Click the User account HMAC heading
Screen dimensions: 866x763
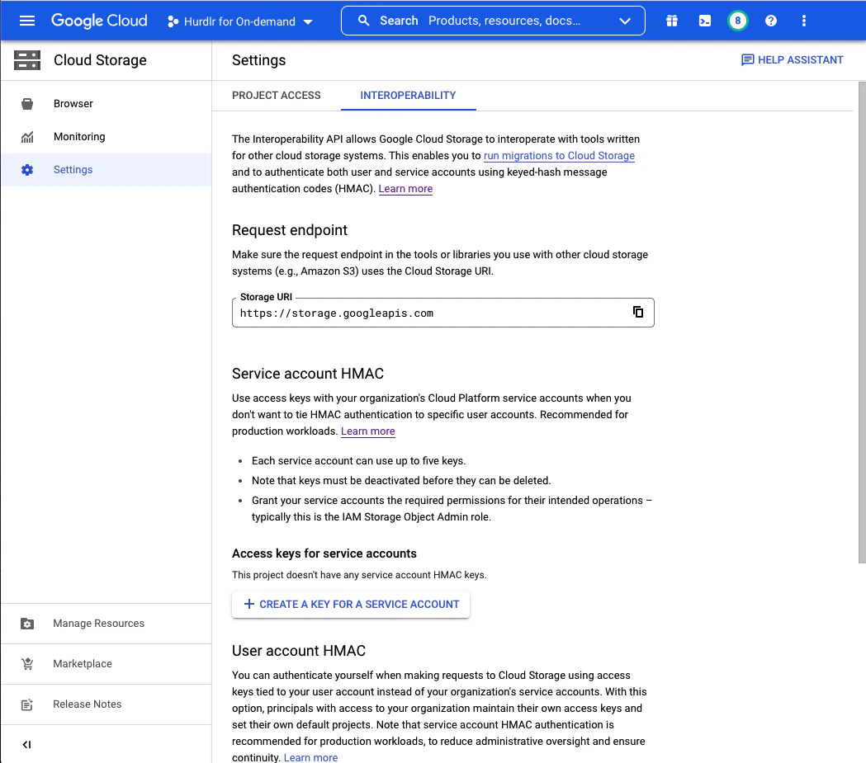coord(299,651)
